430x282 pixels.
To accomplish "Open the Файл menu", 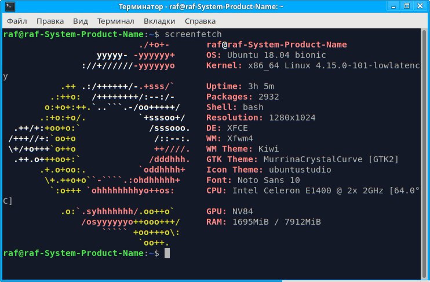I will 17,21.
